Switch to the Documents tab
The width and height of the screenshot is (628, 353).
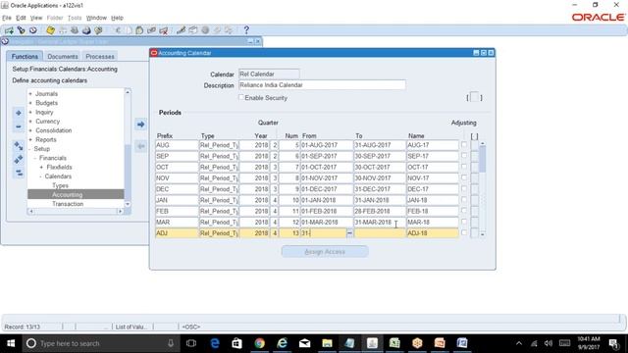click(63, 57)
